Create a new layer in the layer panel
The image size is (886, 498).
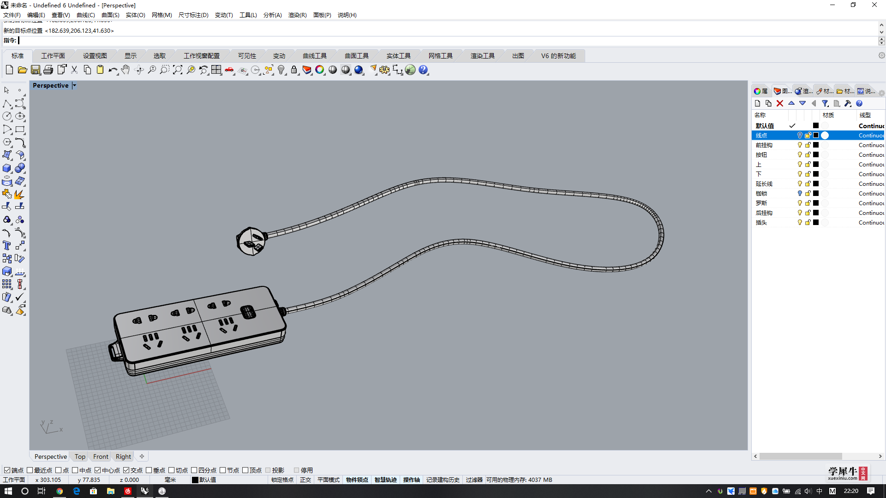[x=757, y=103]
